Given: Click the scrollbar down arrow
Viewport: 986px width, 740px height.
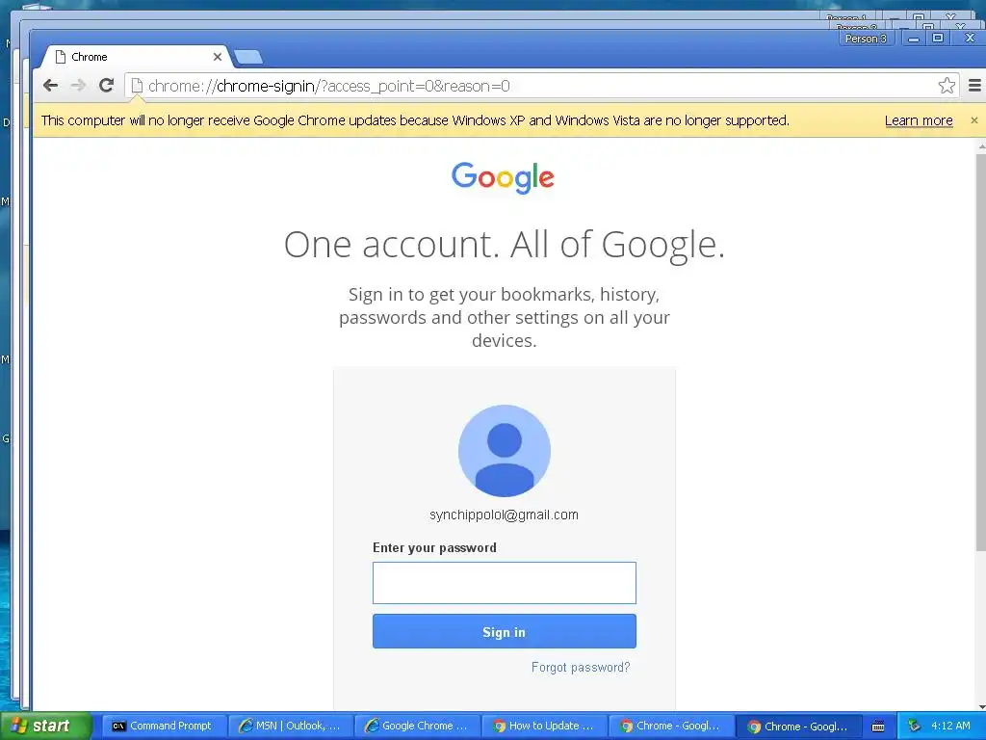Looking at the screenshot, I should pos(981,706).
